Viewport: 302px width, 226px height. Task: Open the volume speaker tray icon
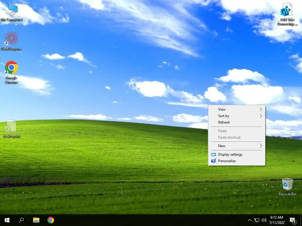point(264,220)
